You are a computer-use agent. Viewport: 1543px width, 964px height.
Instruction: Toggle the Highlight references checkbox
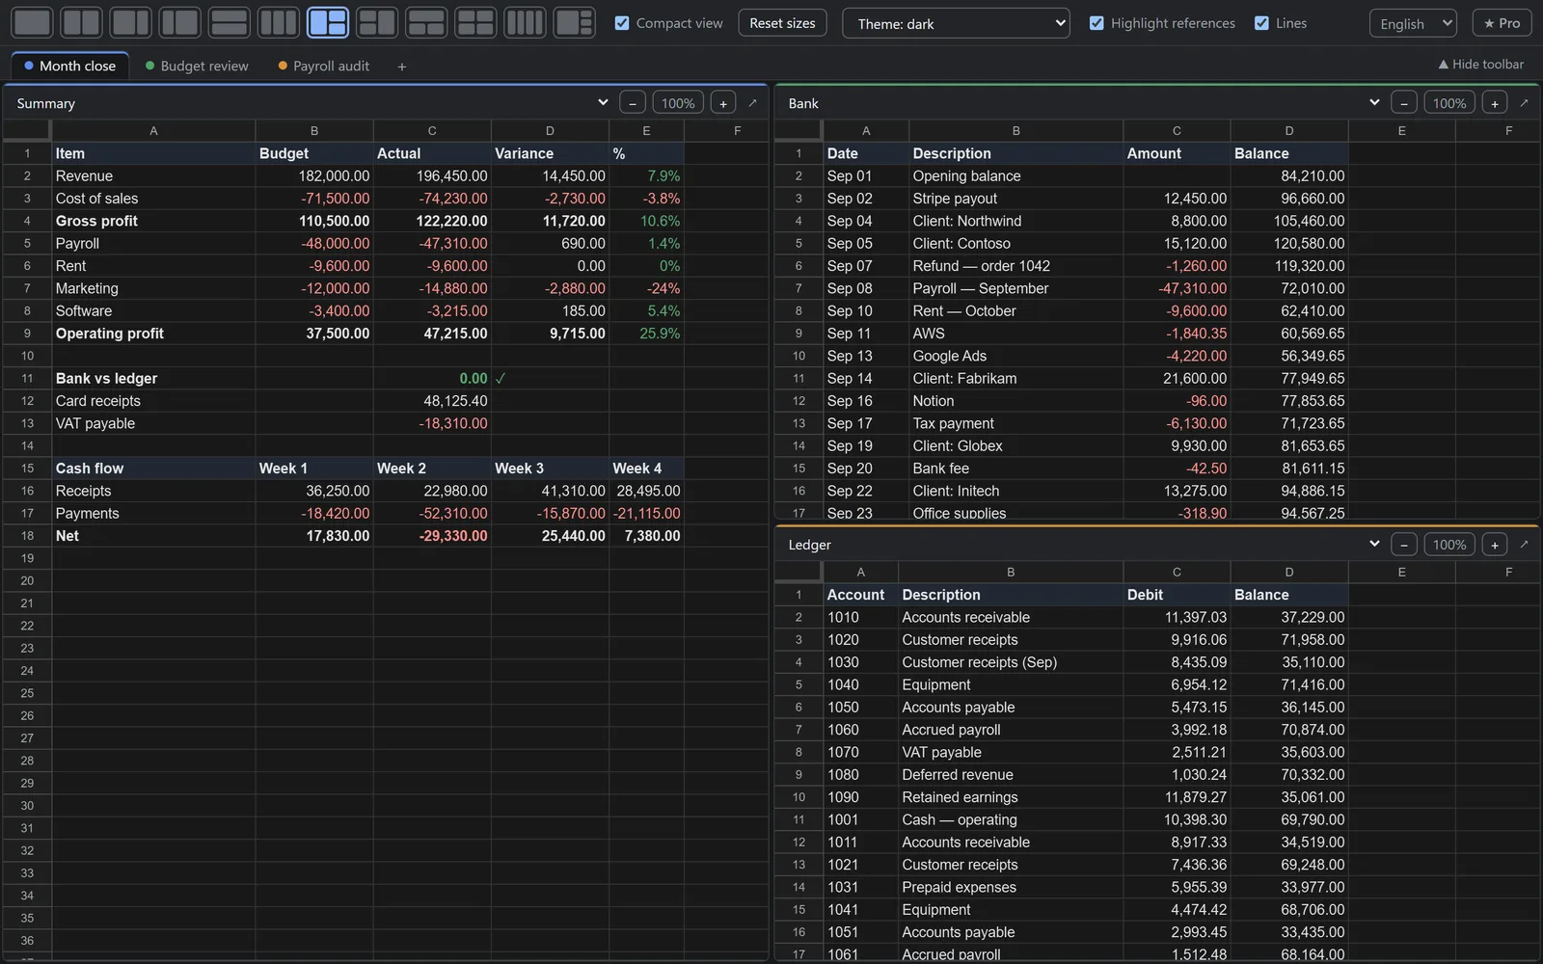point(1096,23)
